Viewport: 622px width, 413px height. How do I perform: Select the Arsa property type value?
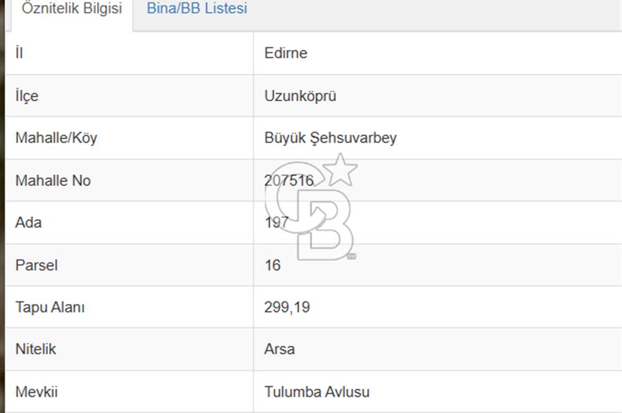point(279,349)
